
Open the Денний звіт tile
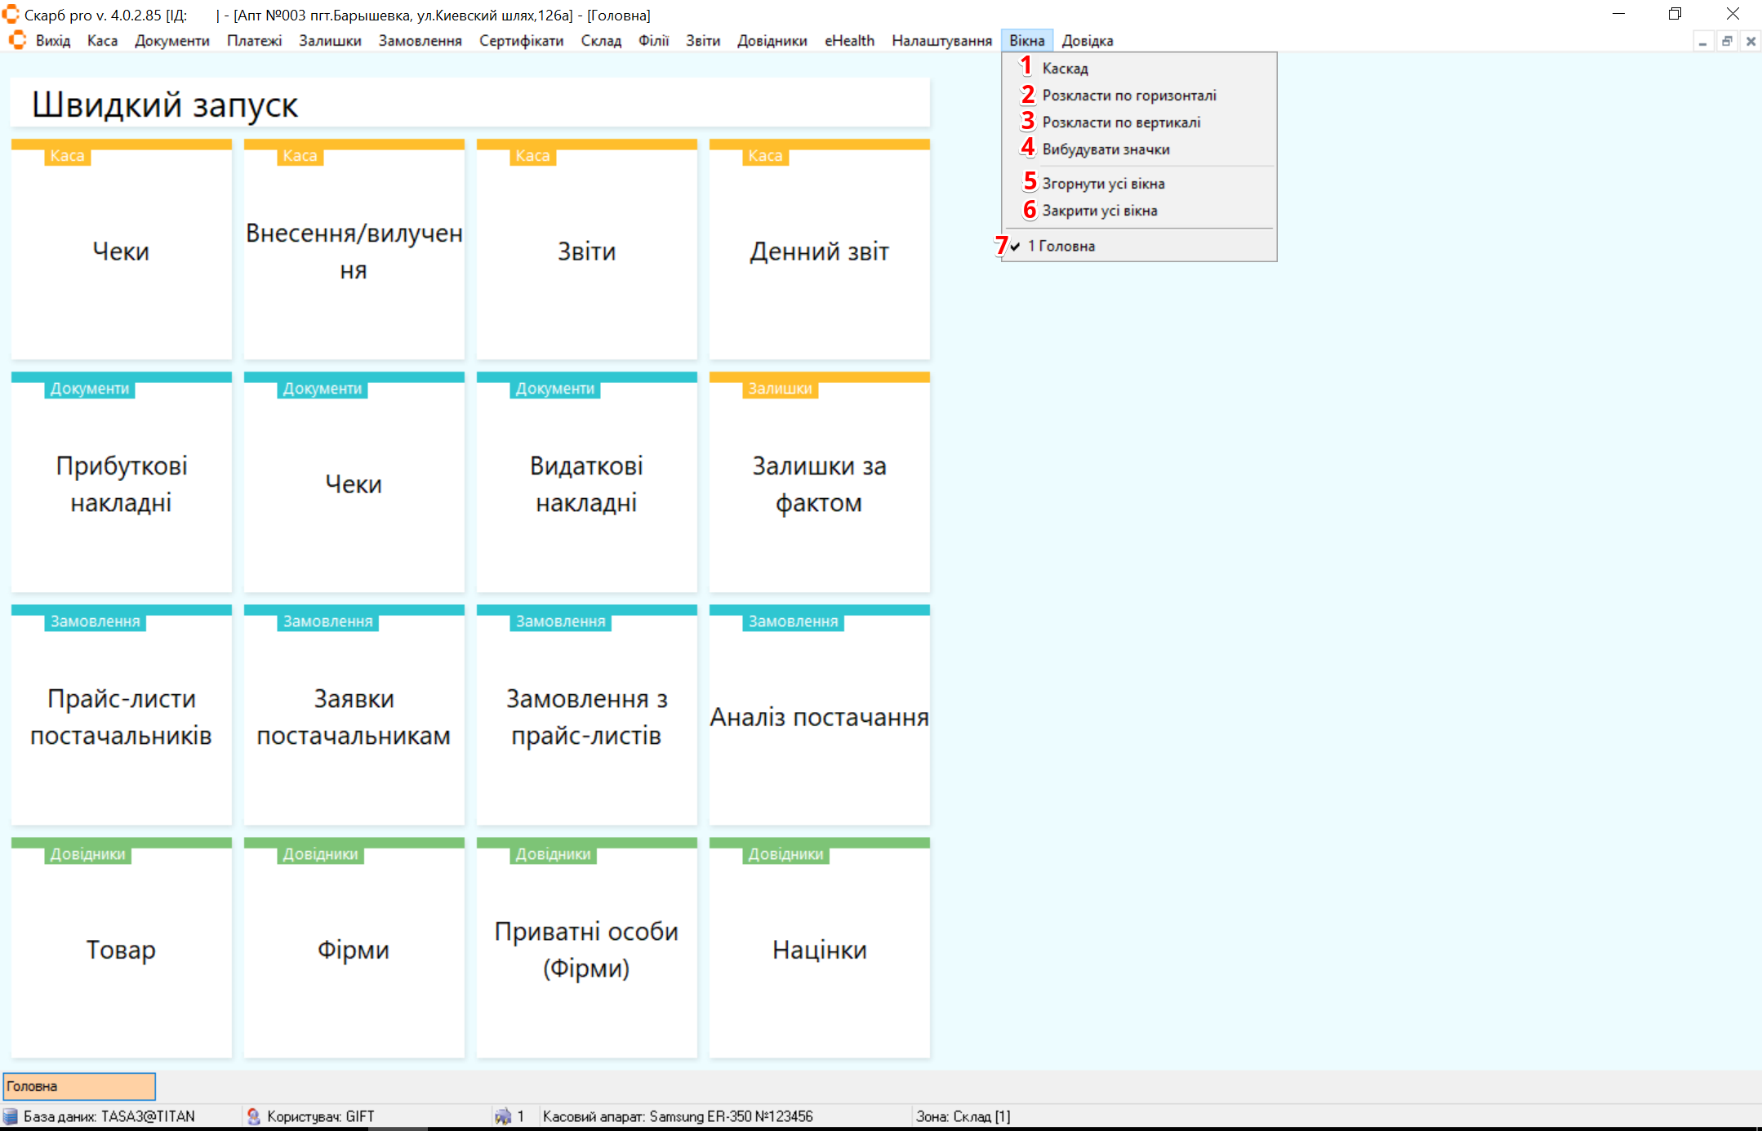click(819, 252)
